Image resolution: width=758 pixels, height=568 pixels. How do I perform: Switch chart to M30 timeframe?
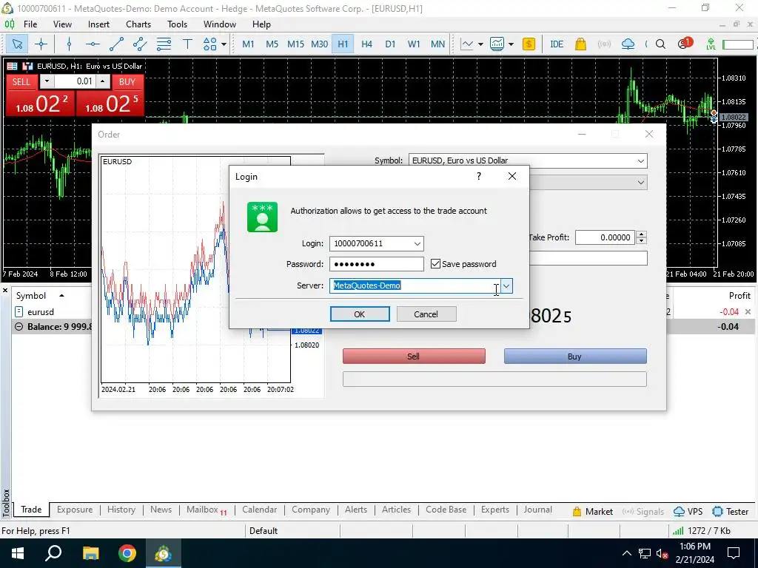319,44
